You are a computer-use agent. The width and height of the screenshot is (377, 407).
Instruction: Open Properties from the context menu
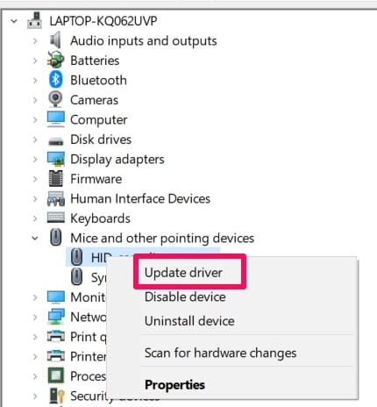[x=174, y=385]
